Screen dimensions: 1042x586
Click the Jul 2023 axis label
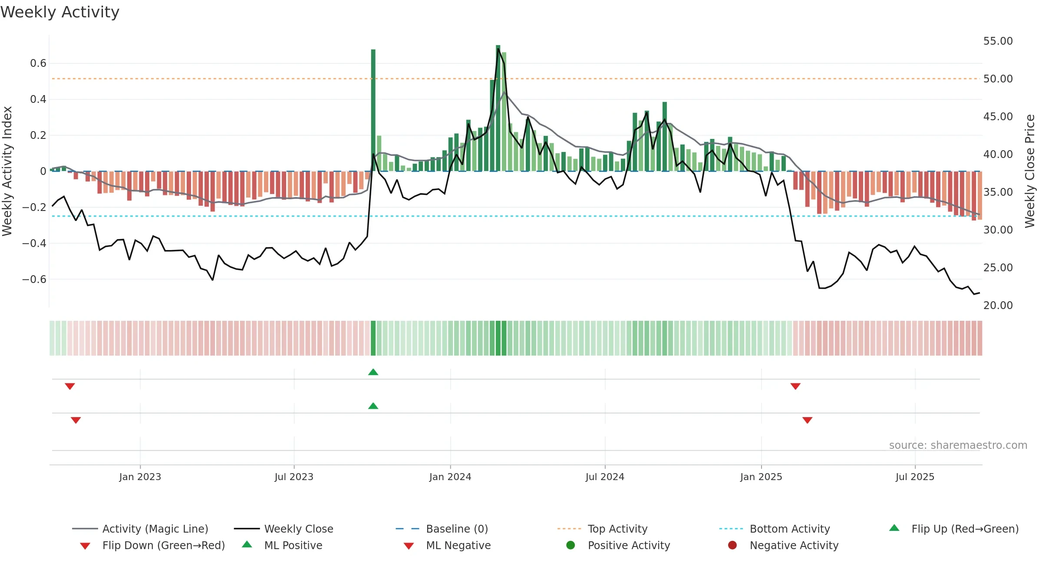coord(294,477)
